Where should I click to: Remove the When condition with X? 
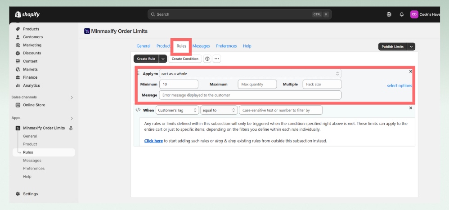coord(411,108)
